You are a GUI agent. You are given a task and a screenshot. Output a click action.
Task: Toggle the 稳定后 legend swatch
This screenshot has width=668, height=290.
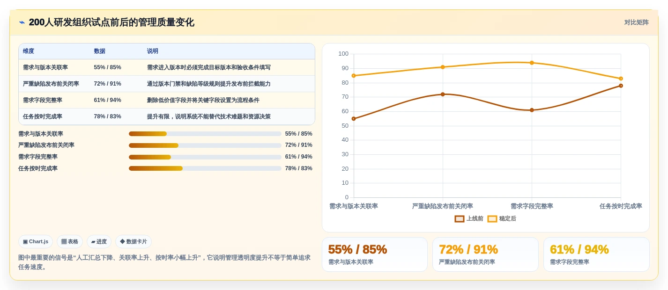tap(492, 219)
